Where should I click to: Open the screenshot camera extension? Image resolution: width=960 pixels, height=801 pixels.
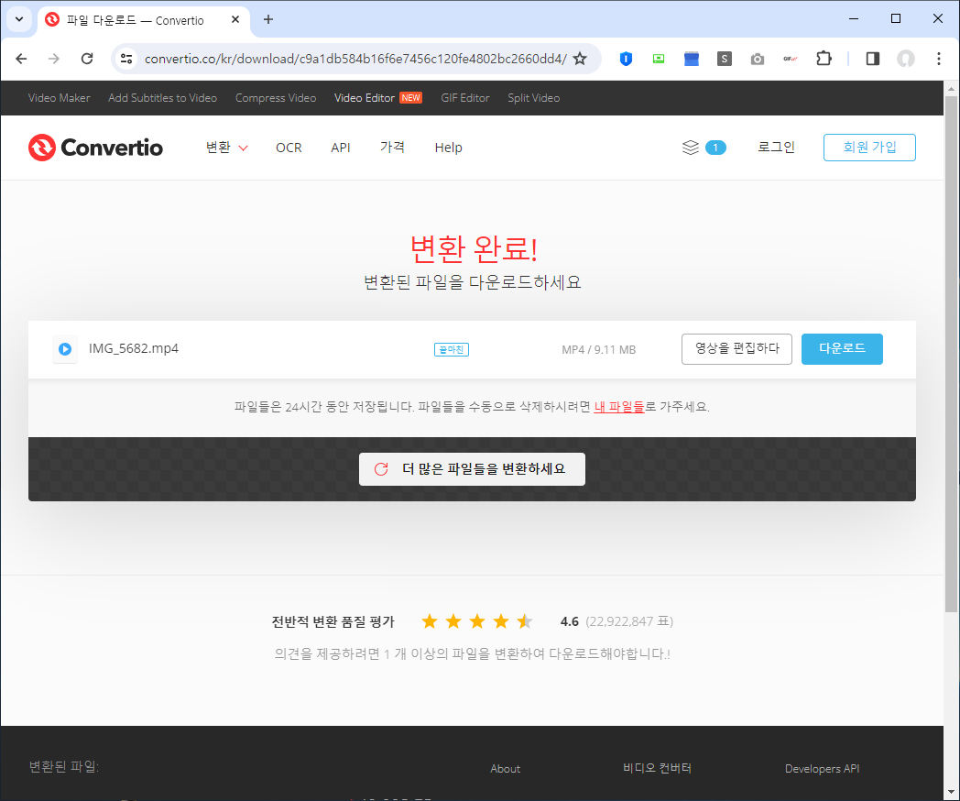pyautogui.click(x=758, y=58)
